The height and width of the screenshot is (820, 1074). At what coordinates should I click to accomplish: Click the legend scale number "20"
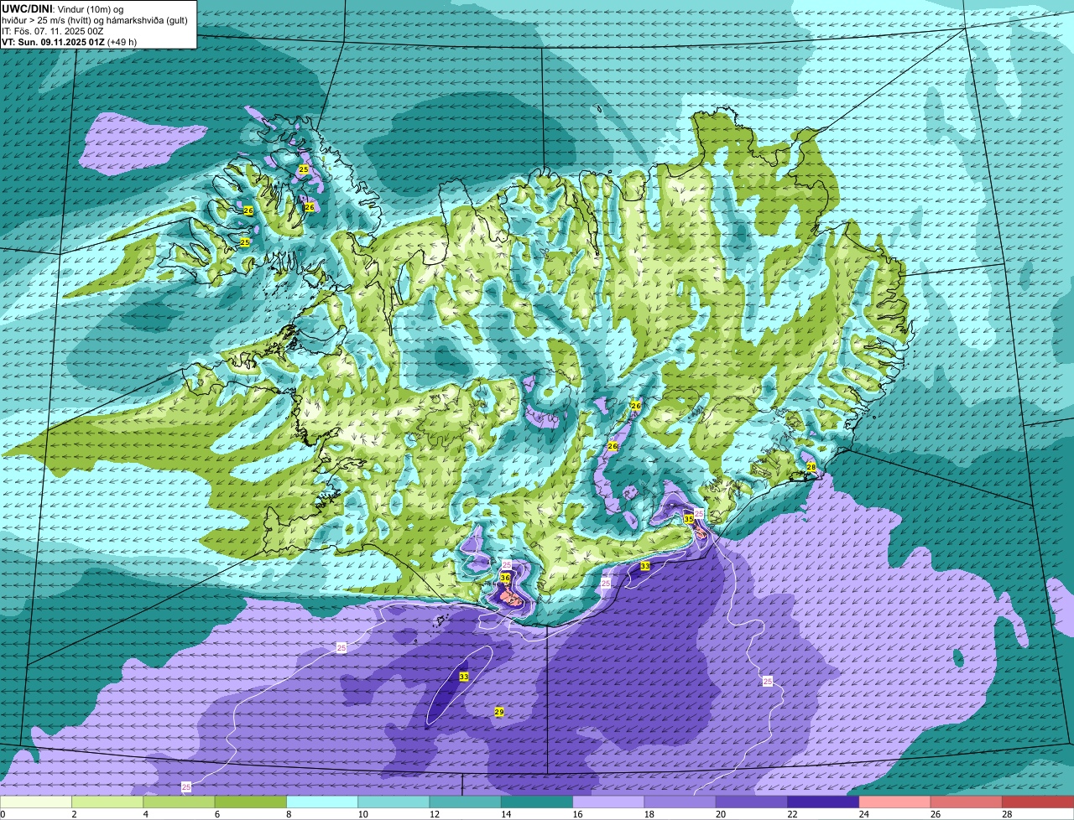722,814
